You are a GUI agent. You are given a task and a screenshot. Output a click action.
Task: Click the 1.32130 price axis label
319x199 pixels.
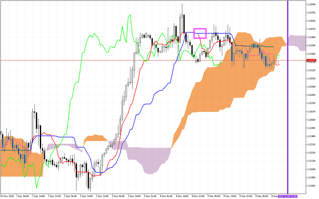click(311, 161)
